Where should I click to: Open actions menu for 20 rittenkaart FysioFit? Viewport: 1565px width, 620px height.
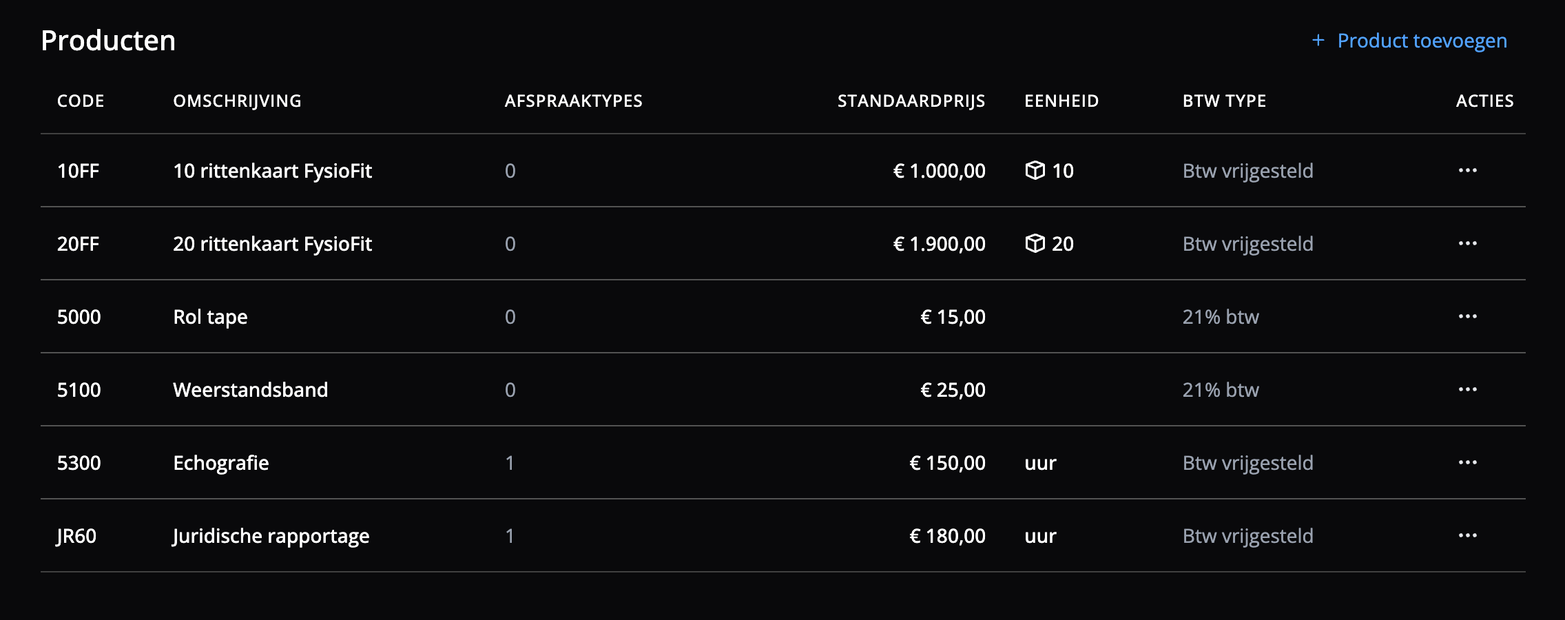[1467, 243]
